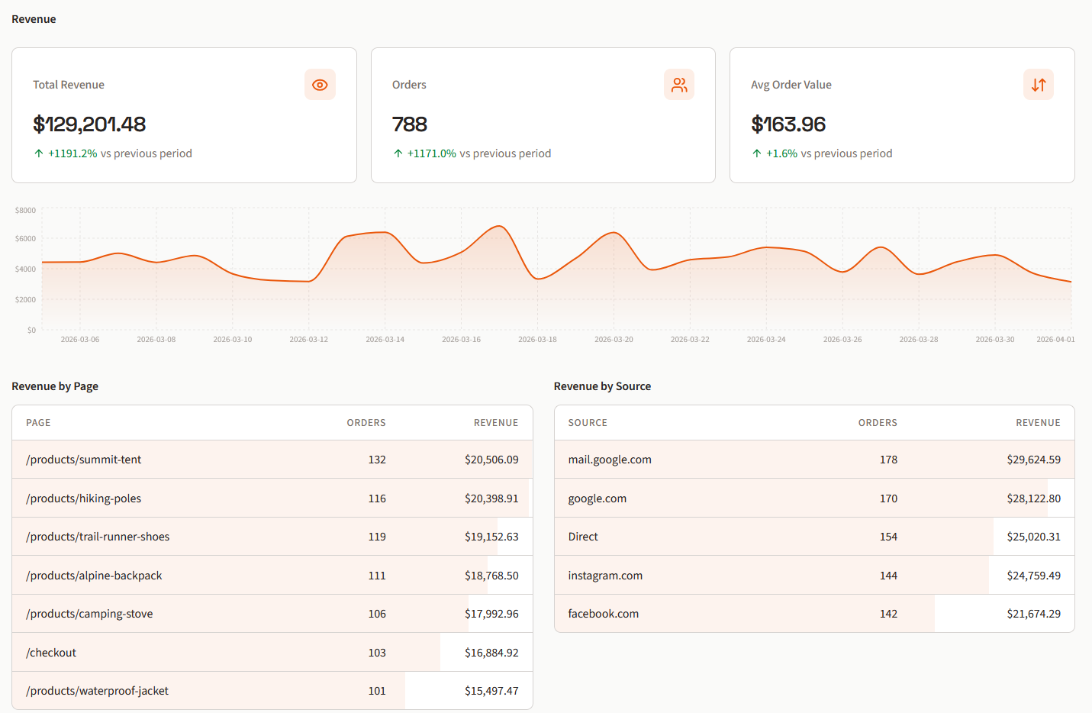Click the instagram.com source link

coord(605,575)
